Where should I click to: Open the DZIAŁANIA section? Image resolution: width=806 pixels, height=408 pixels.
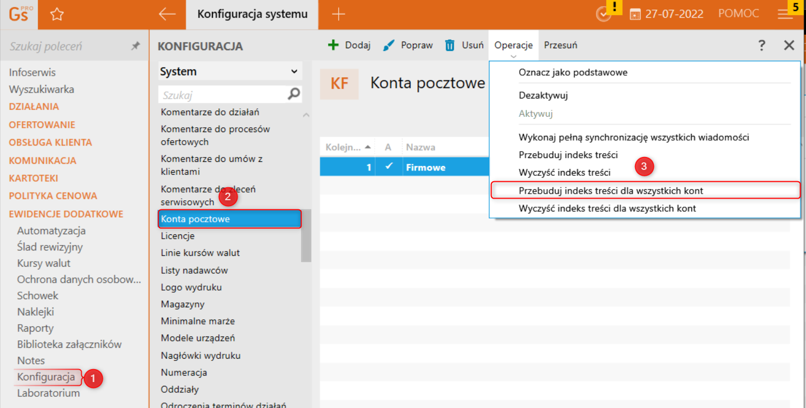pos(34,107)
